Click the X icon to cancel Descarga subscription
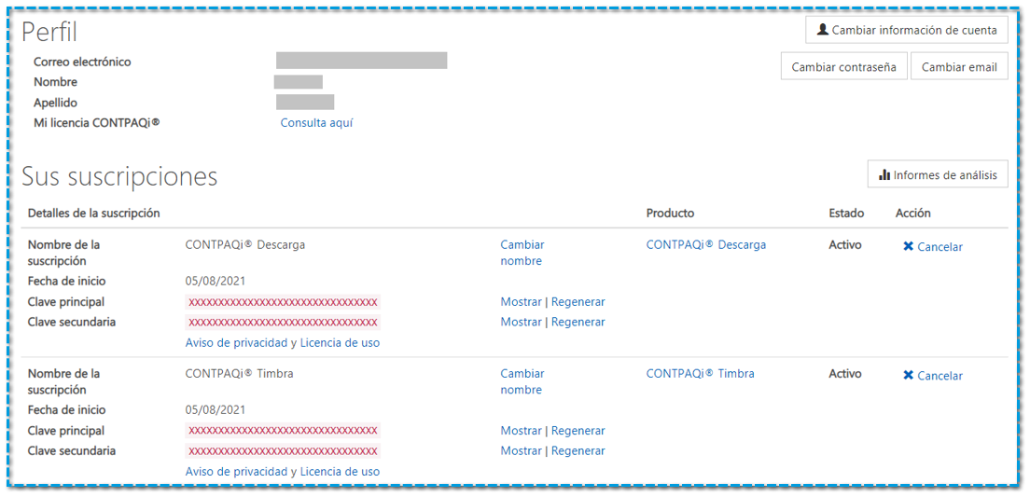The width and height of the screenshot is (1030, 497). click(x=909, y=246)
